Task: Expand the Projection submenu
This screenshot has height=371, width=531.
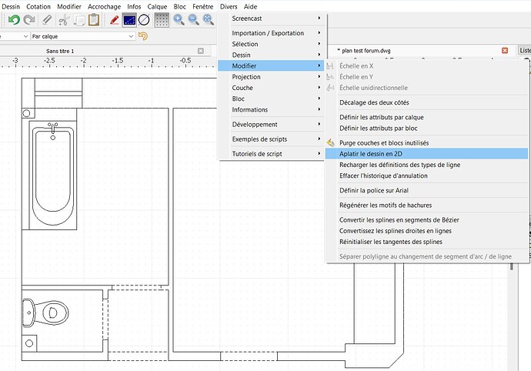Action: pos(272,76)
